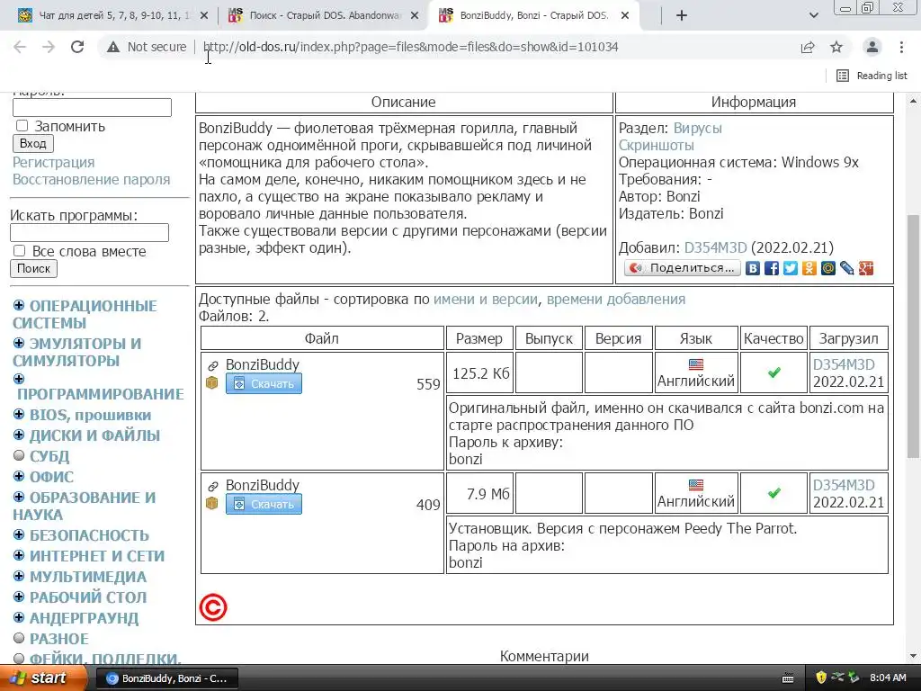921x691 pixels.
Task: Close the children's chat tab
Action: click(204, 16)
